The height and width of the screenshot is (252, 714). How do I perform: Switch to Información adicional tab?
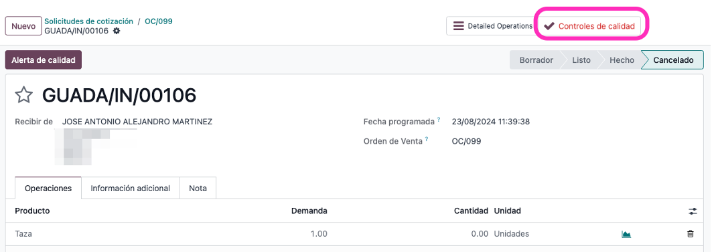[x=130, y=188]
